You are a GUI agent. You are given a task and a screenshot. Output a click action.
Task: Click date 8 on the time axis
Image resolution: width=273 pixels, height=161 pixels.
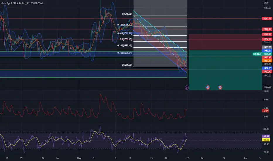click(115, 158)
